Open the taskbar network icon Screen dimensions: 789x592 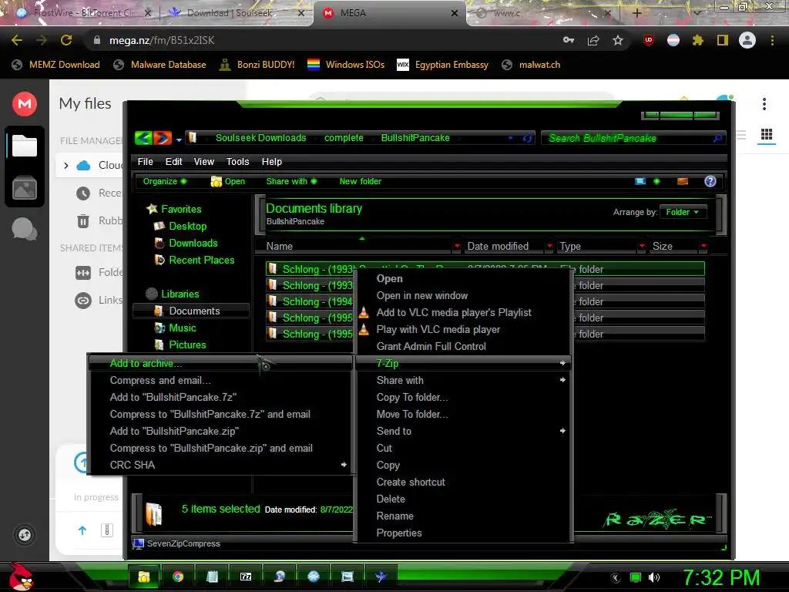pos(636,577)
